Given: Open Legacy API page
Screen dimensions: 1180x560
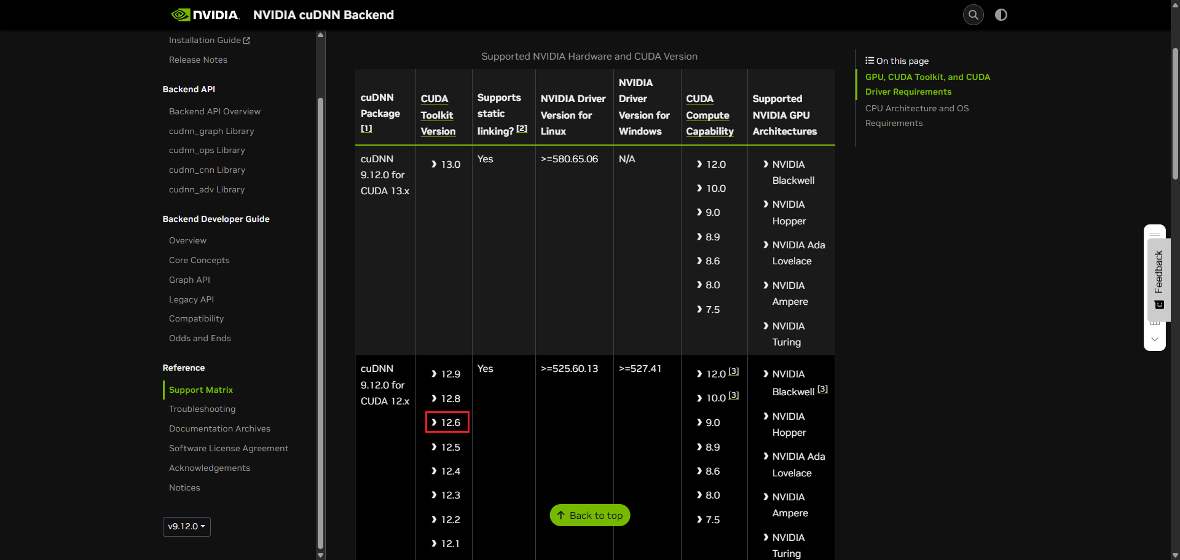Looking at the screenshot, I should 191,299.
